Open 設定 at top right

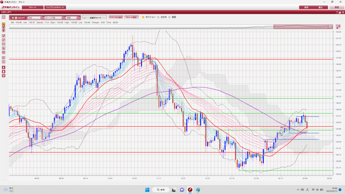pos(337,7)
